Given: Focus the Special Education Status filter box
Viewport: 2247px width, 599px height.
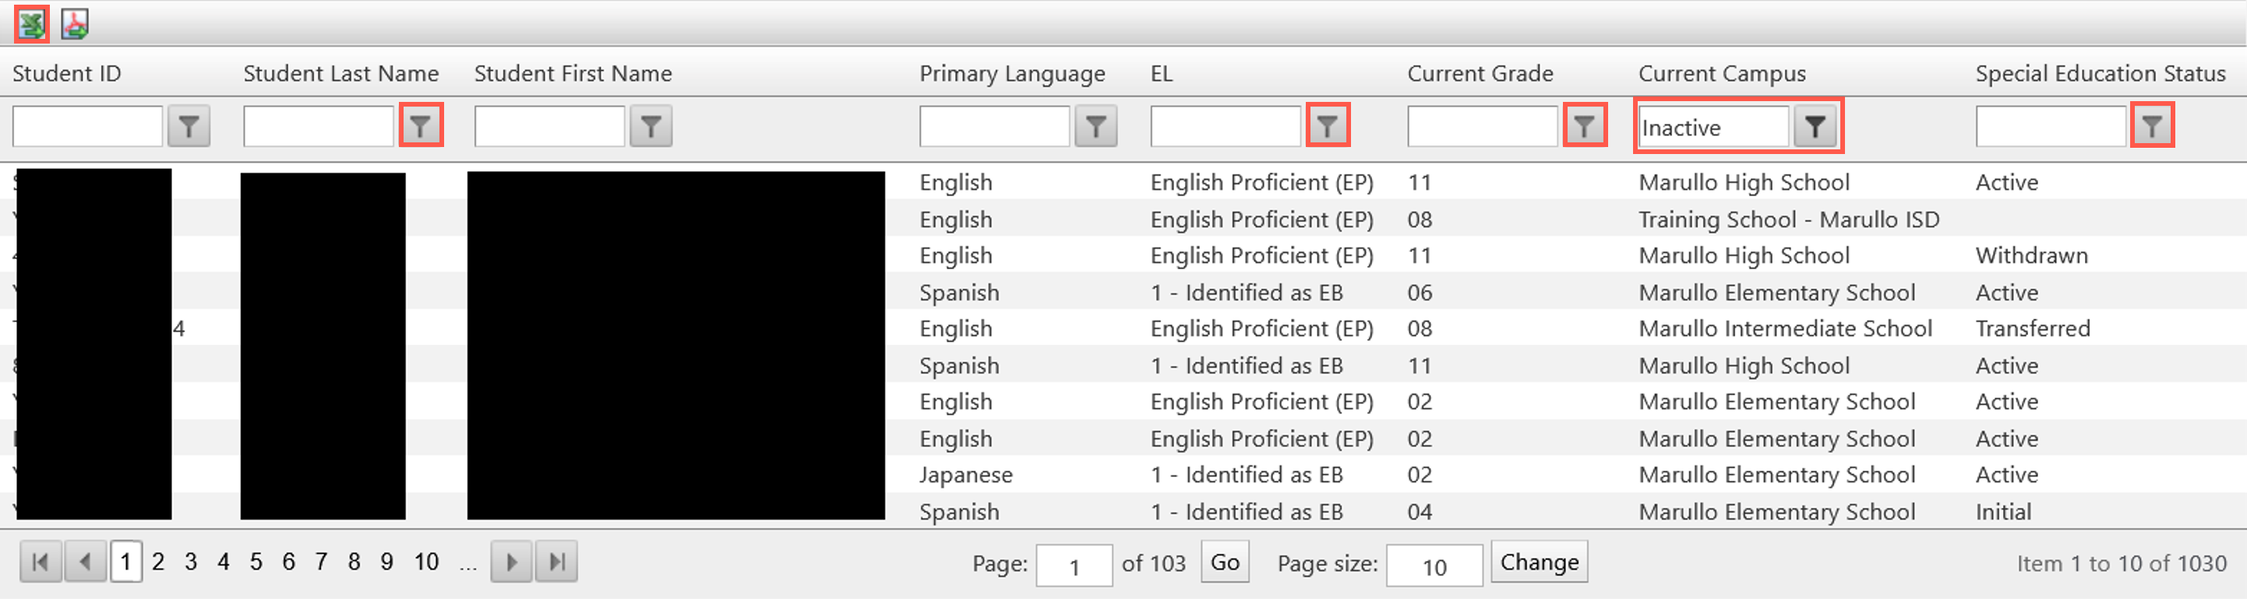Looking at the screenshot, I should pyautogui.click(x=2051, y=127).
